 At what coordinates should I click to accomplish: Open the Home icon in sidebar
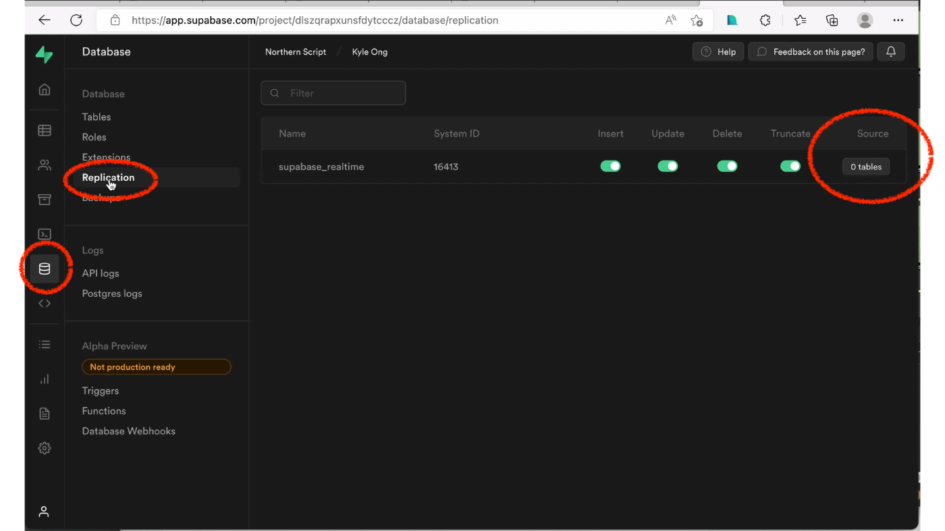45,90
